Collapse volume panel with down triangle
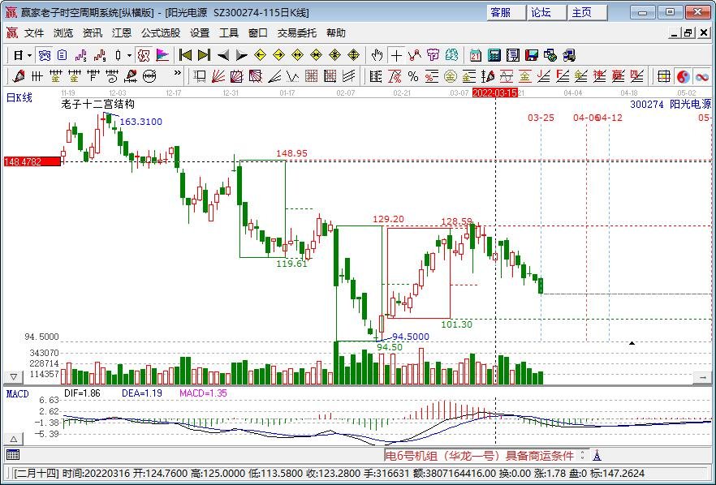Image resolution: width=716 pixels, height=485 pixels. point(14,377)
